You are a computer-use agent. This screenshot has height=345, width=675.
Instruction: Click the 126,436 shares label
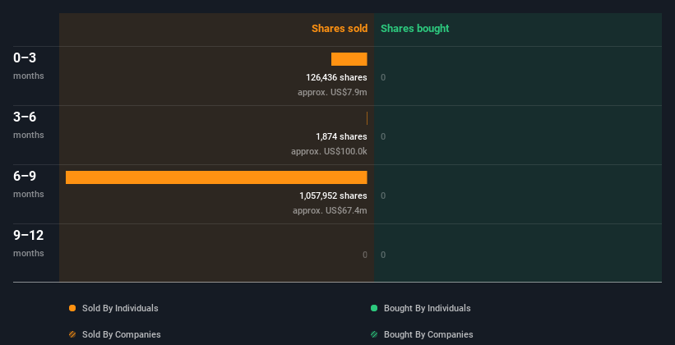click(336, 77)
